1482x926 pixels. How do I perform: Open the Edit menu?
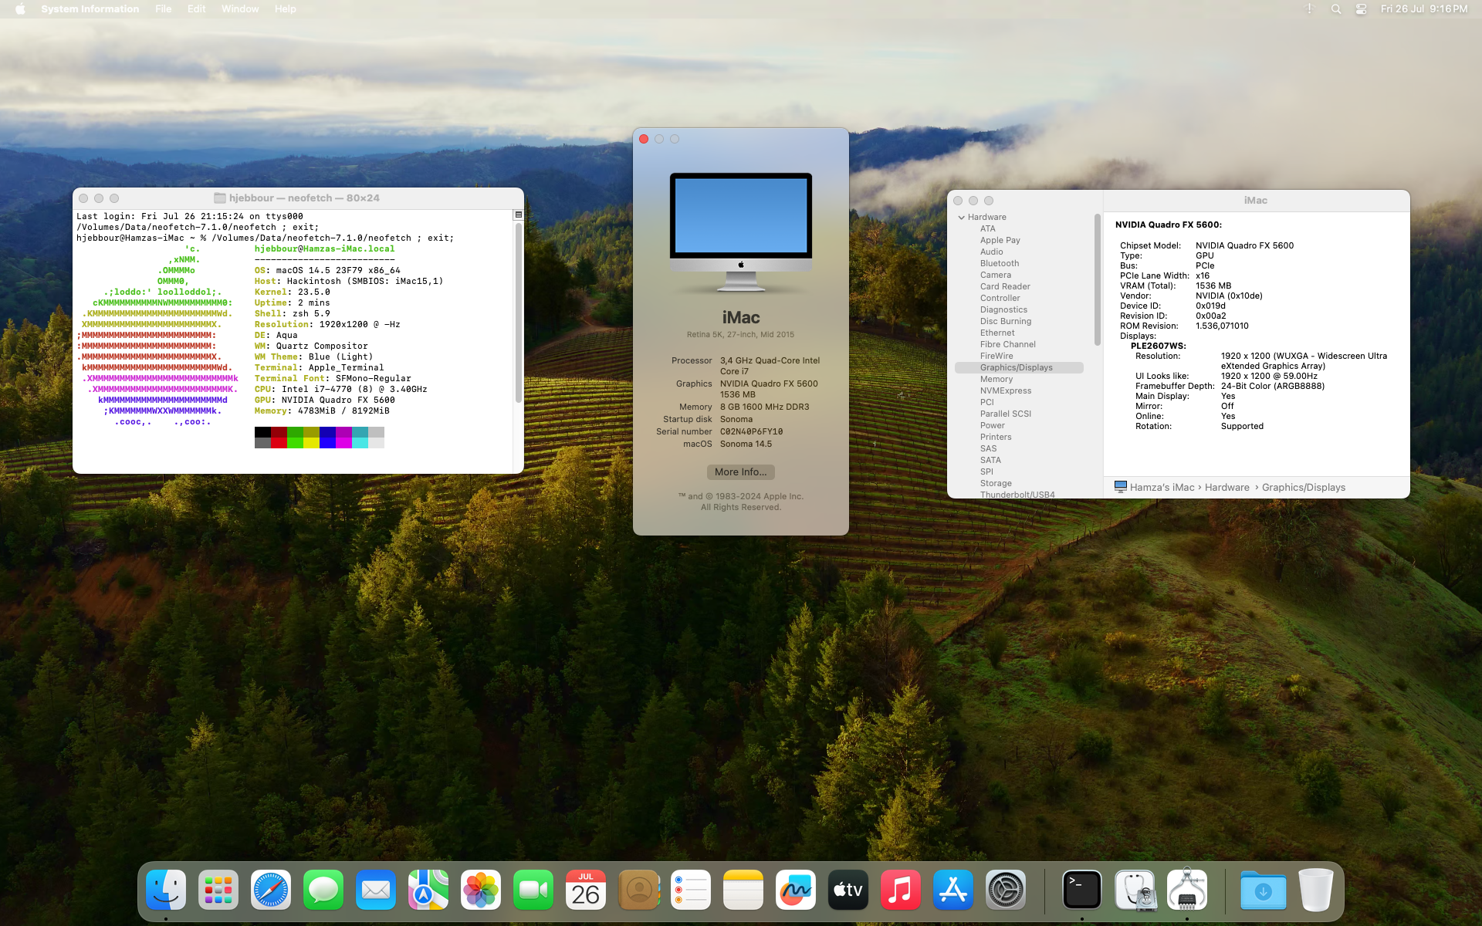[x=197, y=9]
